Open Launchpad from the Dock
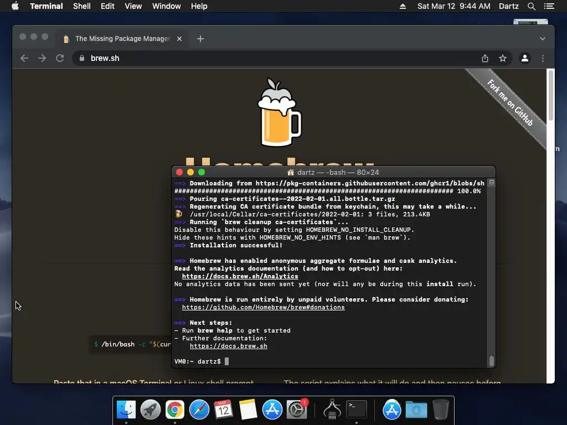 tap(151, 410)
